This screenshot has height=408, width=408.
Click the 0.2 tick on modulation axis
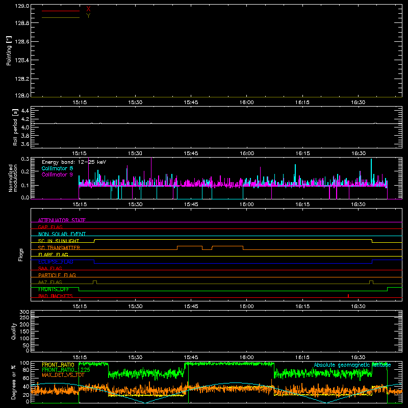25,171
